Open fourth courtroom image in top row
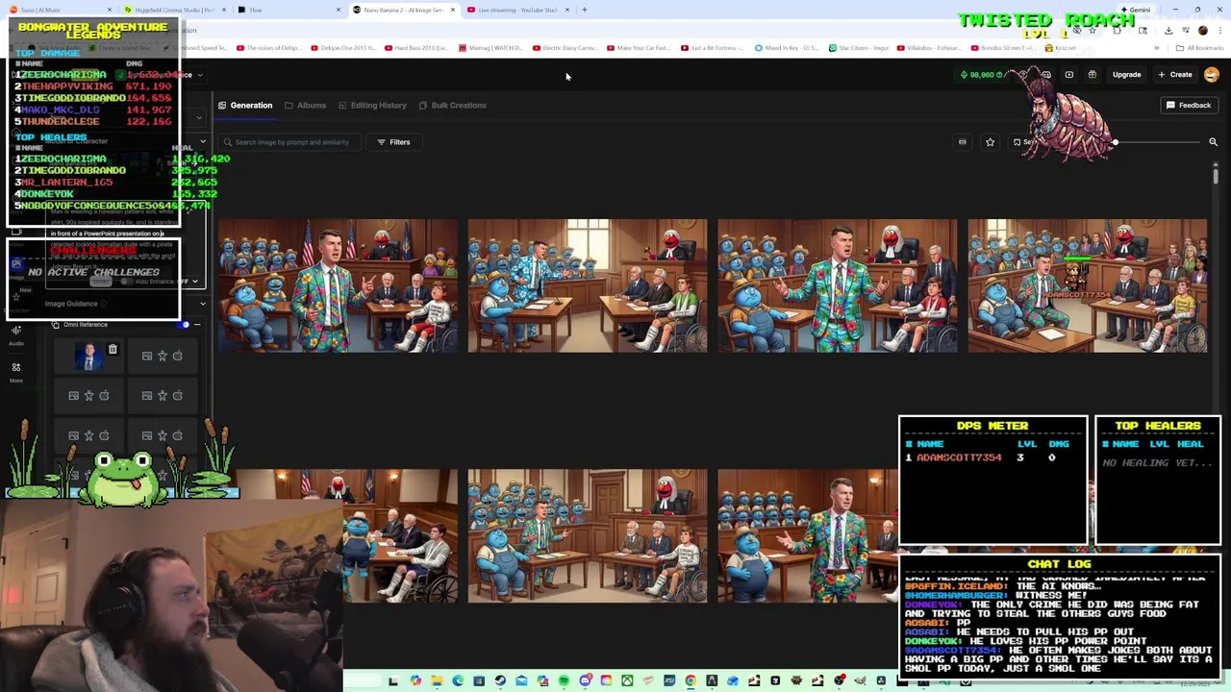 coord(1088,285)
